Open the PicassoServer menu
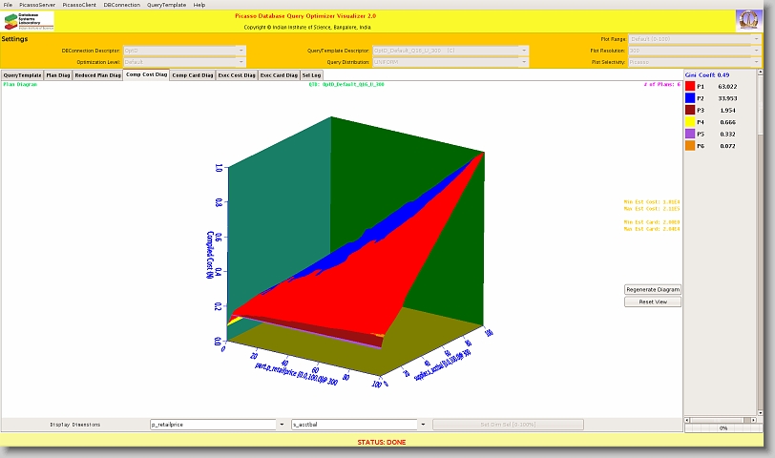Viewport: 775px width, 458px height. tap(36, 5)
